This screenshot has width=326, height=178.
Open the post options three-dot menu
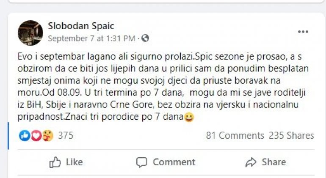point(303,32)
